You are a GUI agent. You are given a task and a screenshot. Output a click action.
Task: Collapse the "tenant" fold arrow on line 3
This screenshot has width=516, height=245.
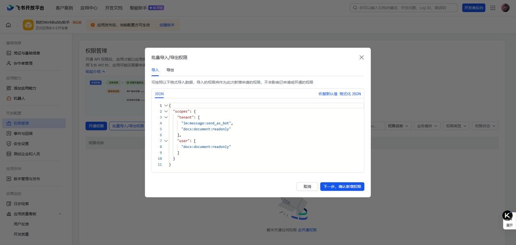[x=166, y=117]
